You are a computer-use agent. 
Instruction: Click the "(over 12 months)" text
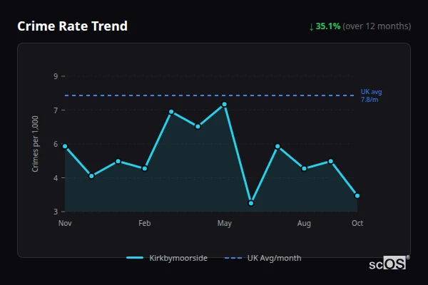point(377,26)
